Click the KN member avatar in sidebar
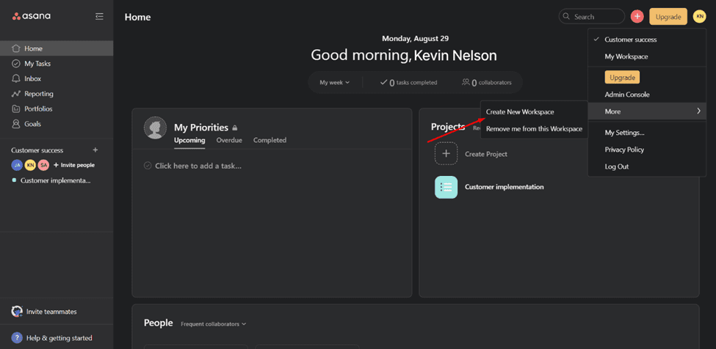 (30, 165)
